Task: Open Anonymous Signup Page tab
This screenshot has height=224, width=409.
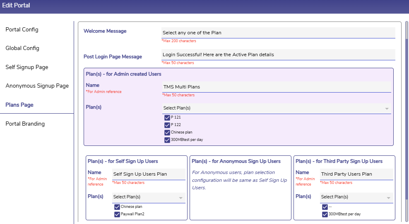Action: (37, 86)
